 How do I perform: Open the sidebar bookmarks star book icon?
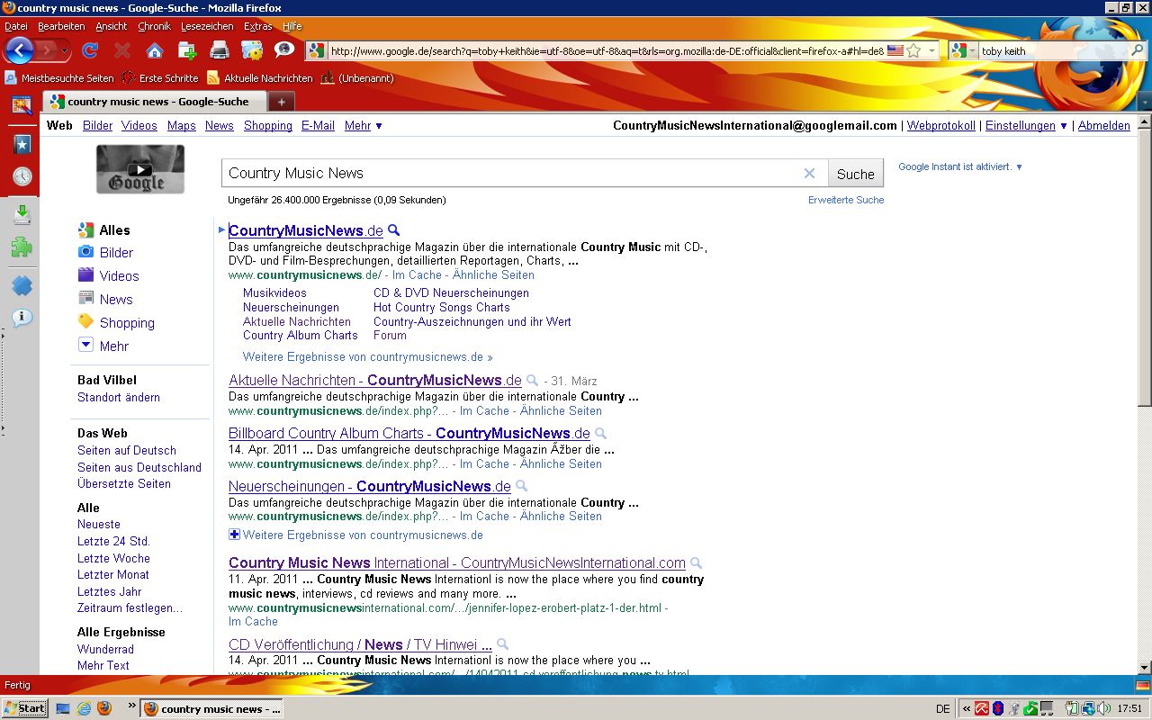click(22, 144)
